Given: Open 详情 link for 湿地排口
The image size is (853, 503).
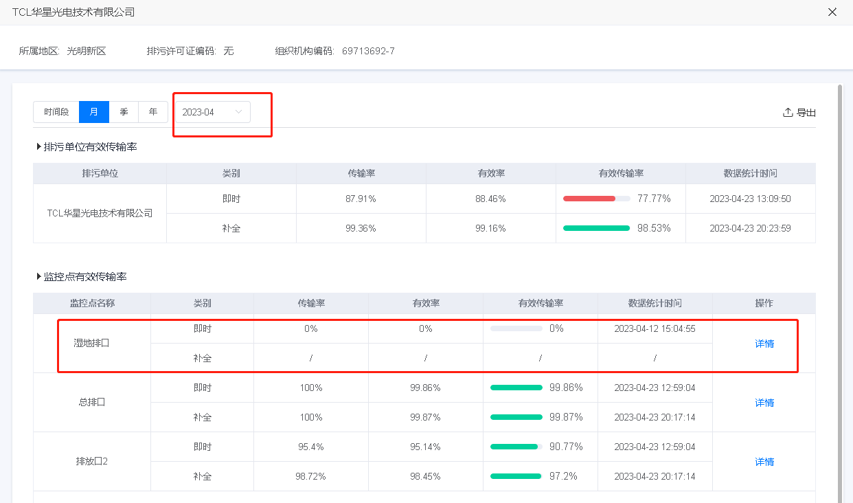Looking at the screenshot, I should click(x=764, y=344).
